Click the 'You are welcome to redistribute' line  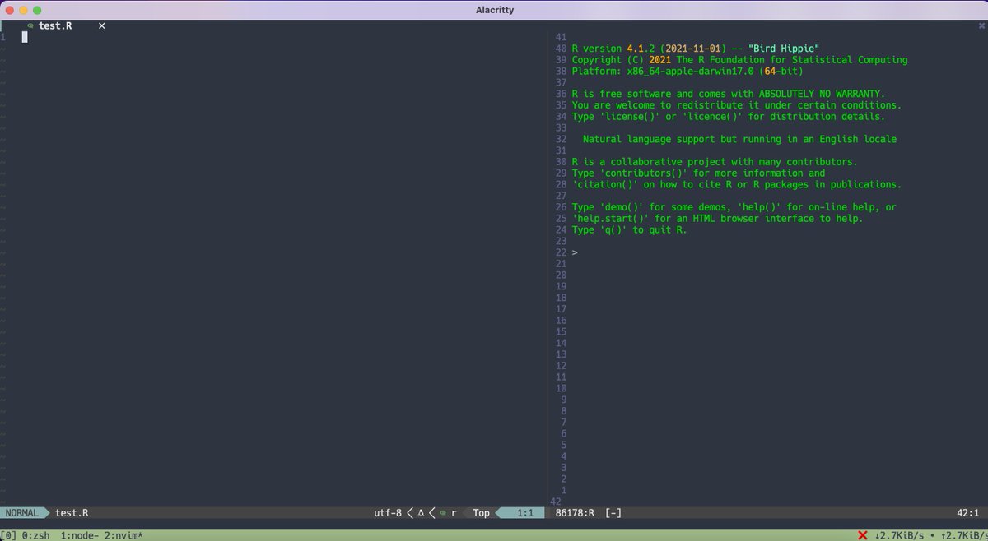(x=736, y=105)
